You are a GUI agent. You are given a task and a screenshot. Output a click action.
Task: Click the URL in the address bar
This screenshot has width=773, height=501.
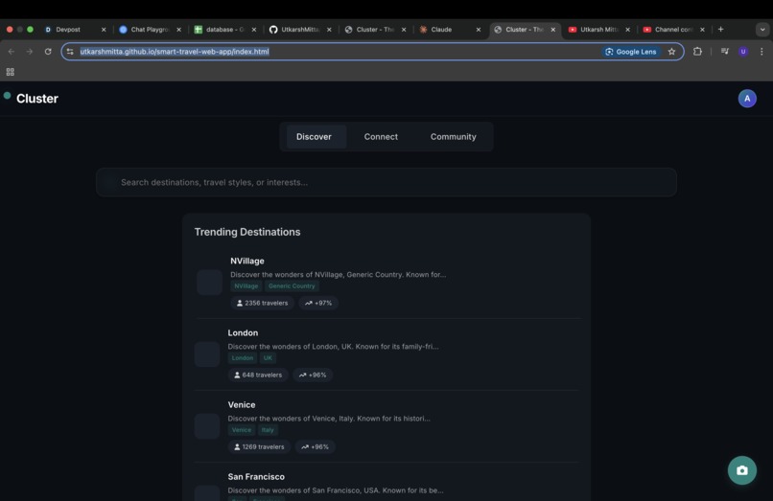click(175, 51)
